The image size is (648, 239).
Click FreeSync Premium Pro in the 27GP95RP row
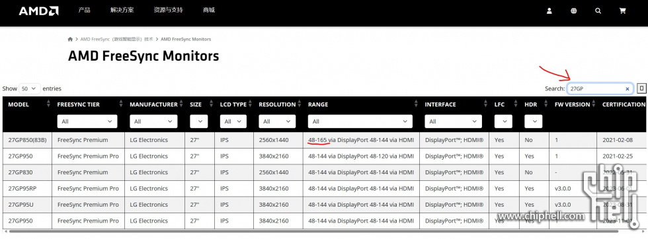88,188
